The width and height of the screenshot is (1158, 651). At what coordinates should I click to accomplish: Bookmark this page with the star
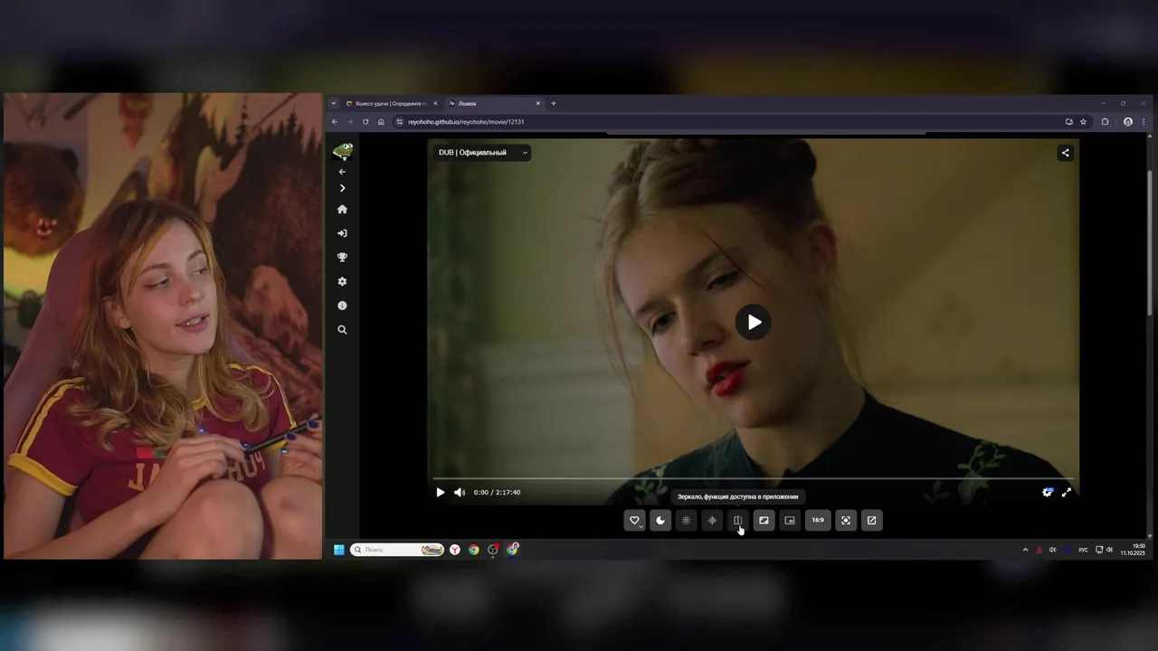1083,121
